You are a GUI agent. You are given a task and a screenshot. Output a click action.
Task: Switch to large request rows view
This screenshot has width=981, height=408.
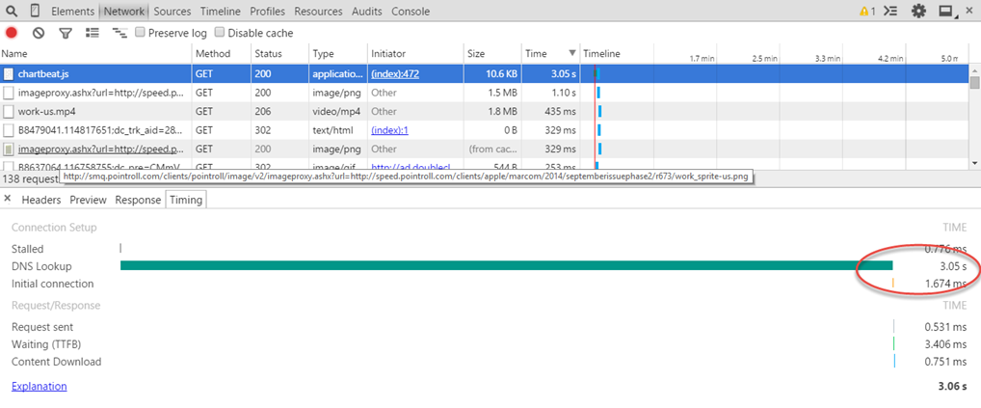[x=93, y=33]
